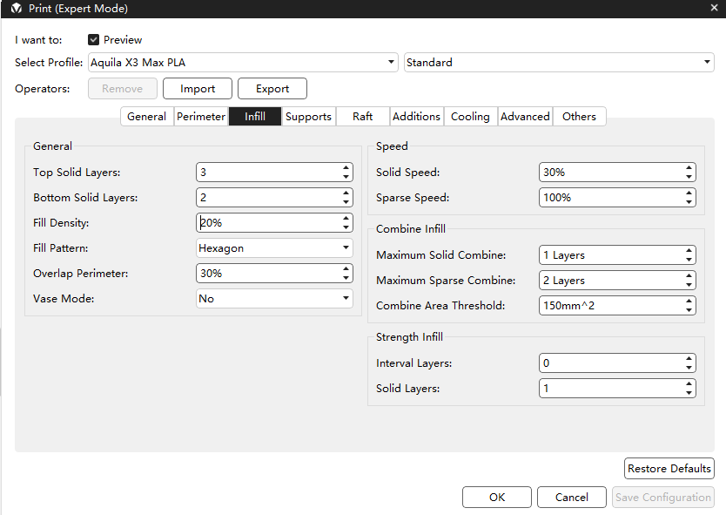726x515 pixels.
Task: Close the Print Expert Mode dialog
Action: (x=713, y=9)
